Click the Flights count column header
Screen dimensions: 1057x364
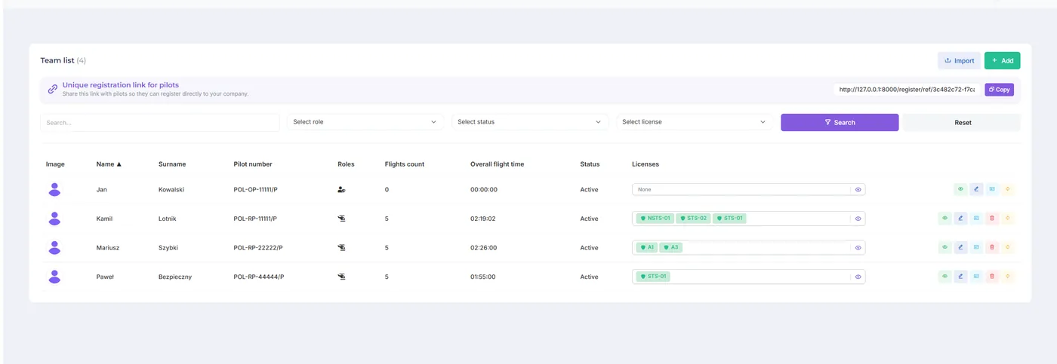click(405, 164)
